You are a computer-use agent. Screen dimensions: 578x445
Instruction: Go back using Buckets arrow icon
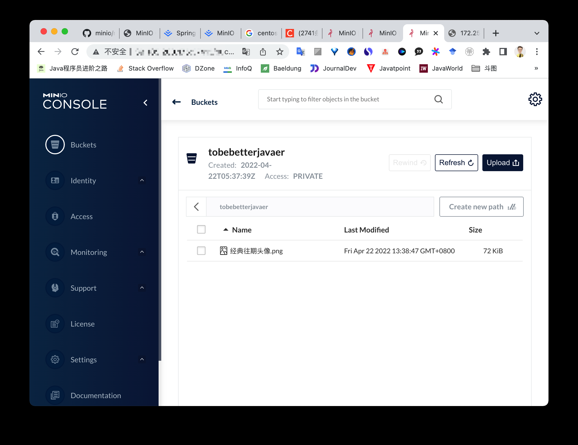tap(177, 102)
